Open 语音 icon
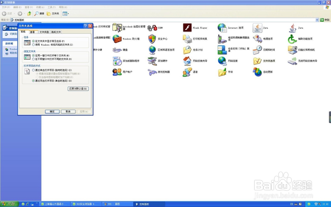 pos(187,72)
